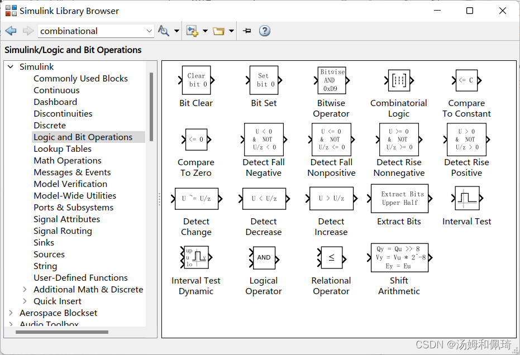The height and width of the screenshot is (355, 520).
Task: Open the User-Defined Functions library
Action: 80,278
